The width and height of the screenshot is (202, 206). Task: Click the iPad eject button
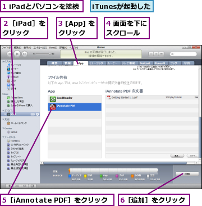click(x=37, y=114)
